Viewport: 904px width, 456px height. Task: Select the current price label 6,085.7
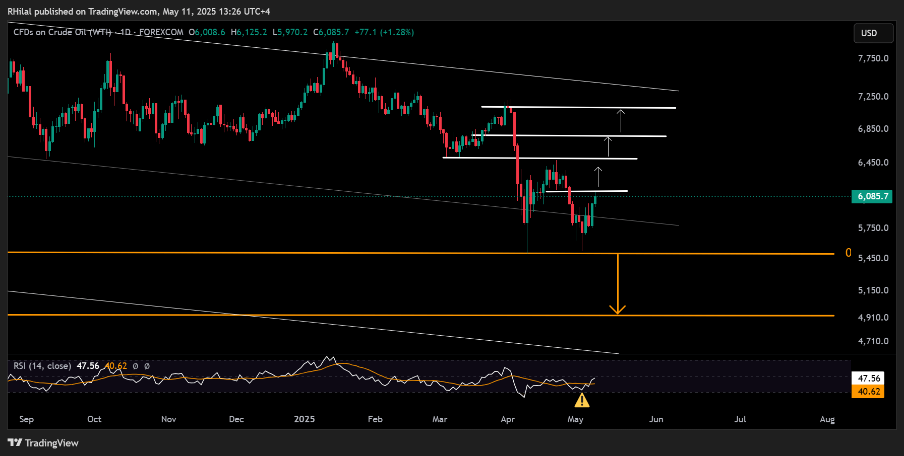pyautogui.click(x=872, y=196)
